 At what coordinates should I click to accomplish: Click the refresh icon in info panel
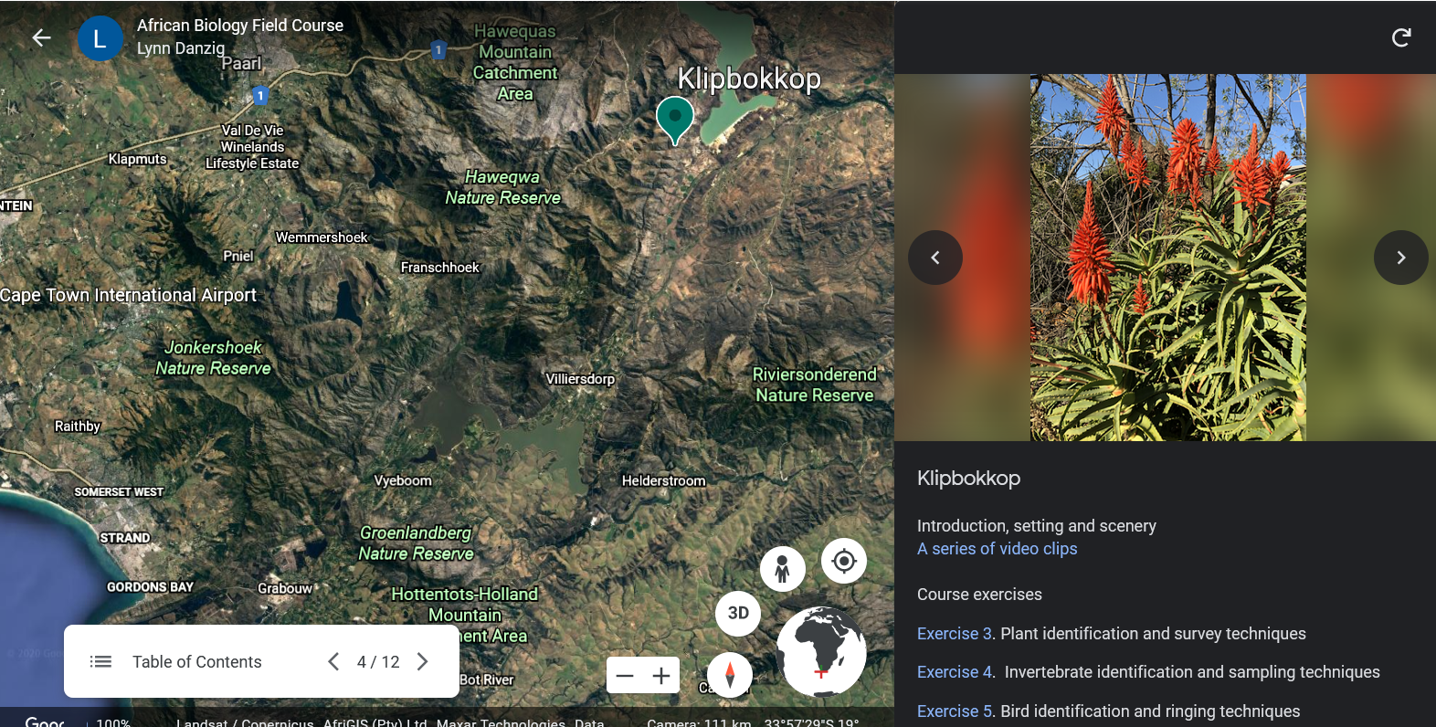[1400, 37]
